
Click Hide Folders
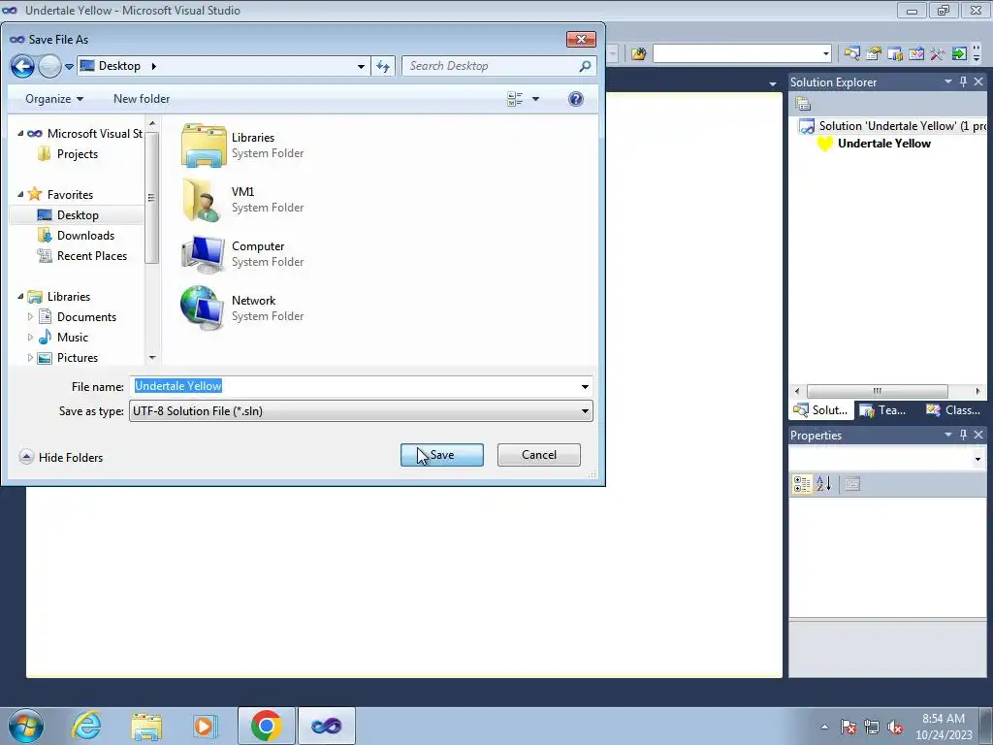coord(61,458)
